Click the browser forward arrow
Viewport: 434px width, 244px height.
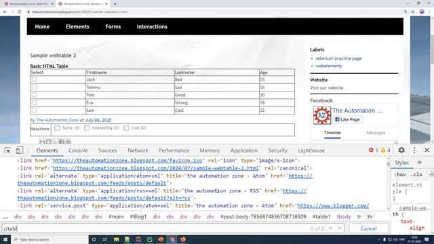pyautogui.click(x=12, y=12)
